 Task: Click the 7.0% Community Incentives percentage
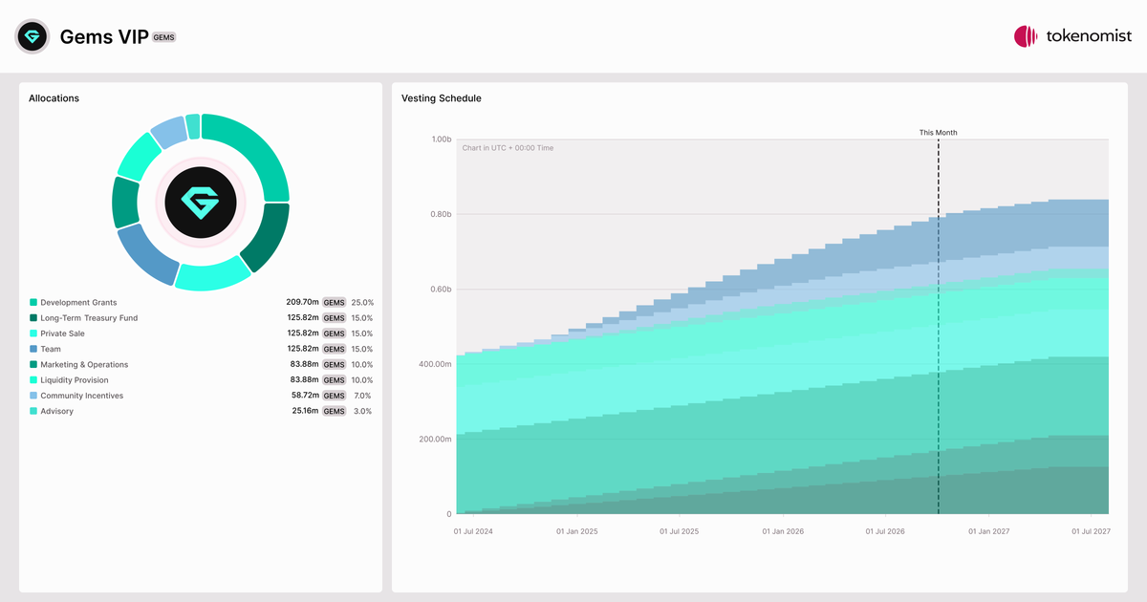coord(364,396)
